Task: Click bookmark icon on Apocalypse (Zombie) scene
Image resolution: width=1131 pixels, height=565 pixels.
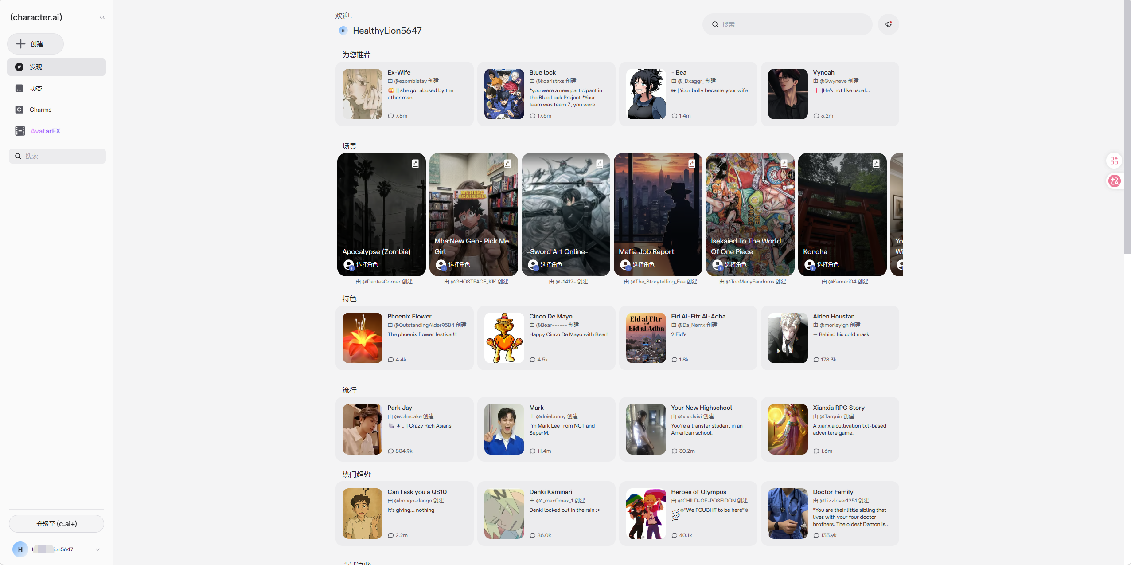Action: coord(415,164)
